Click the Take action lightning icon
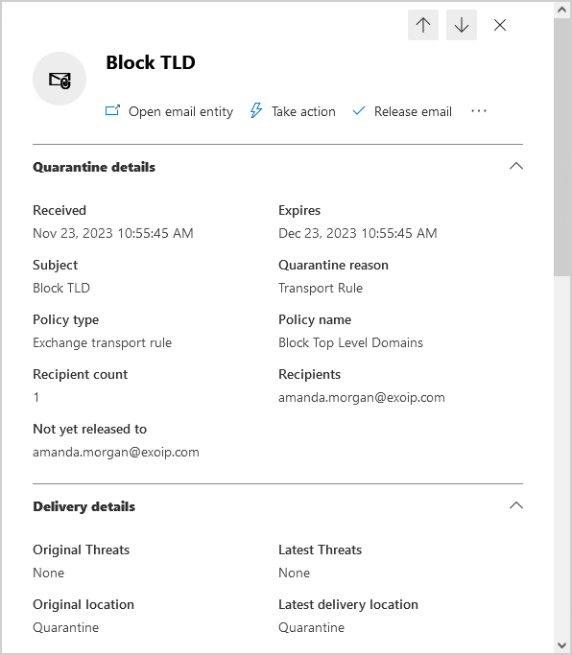 (256, 110)
